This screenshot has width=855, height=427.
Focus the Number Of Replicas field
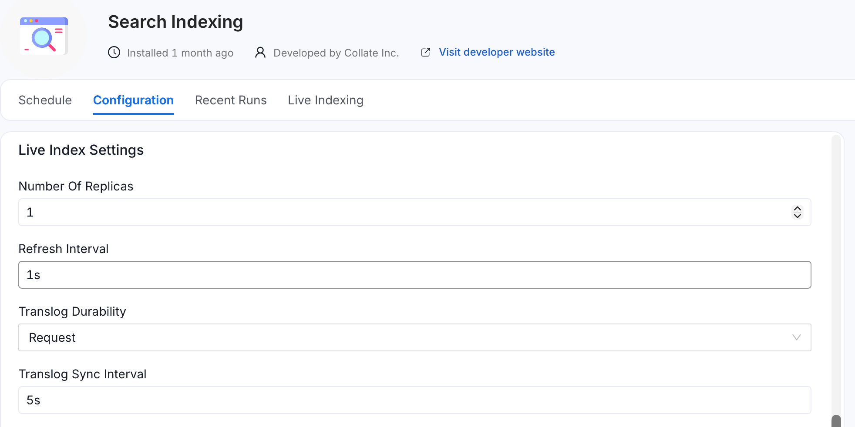tap(414, 212)
